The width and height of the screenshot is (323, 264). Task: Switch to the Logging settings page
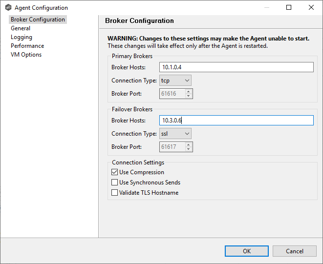[22, 37]
